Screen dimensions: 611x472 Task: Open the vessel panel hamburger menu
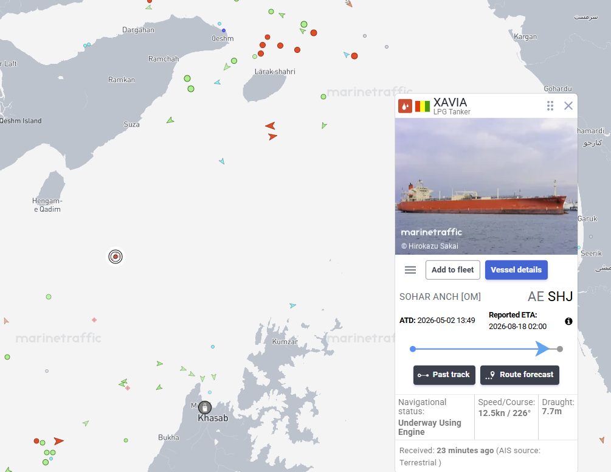click(x=410, y=269)
